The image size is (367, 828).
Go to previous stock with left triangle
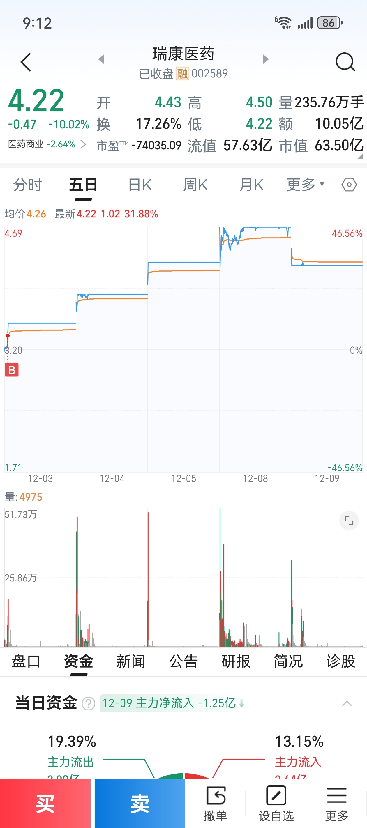pos(101,59)
